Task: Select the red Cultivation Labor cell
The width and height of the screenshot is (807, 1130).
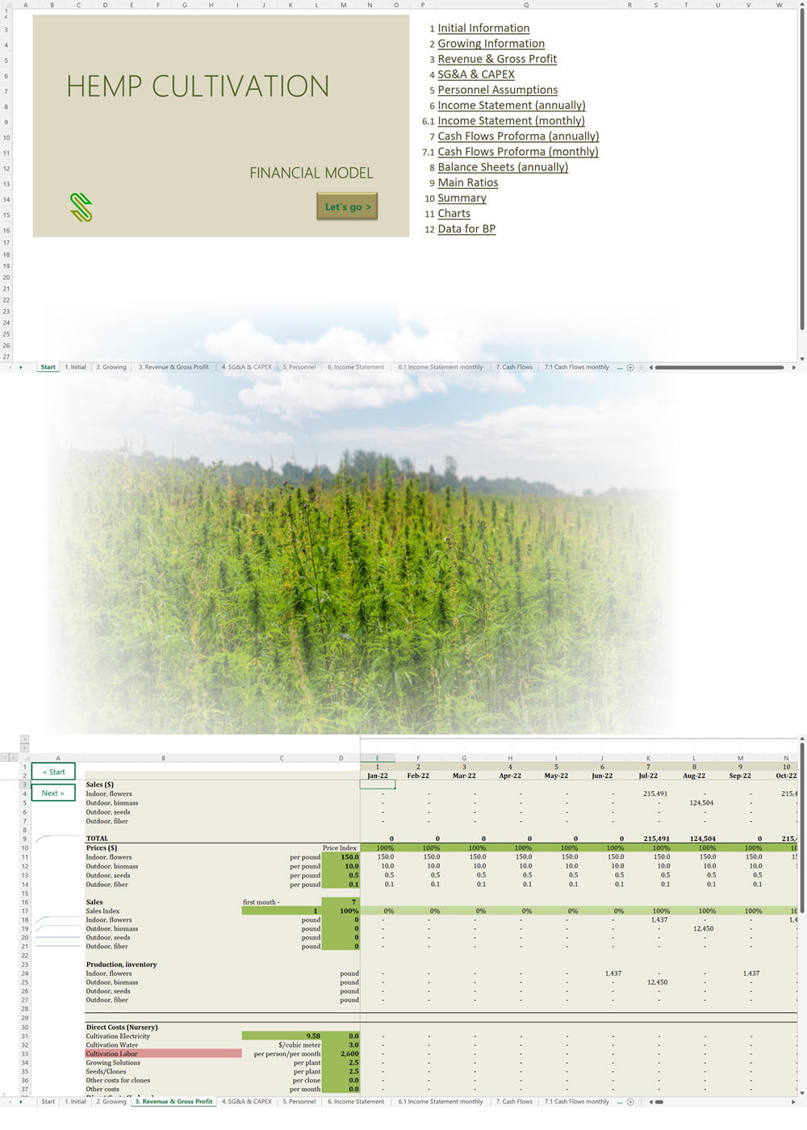Action: tap(163, 1054)
